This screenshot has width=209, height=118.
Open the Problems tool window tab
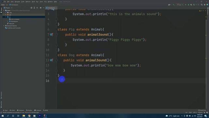tap(20, 110)
